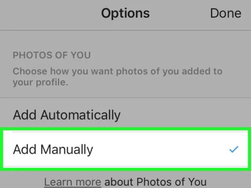This screenshot has height=188, width=251.
Task: Select the Add Manually option
Action: (x=125, y=149)
